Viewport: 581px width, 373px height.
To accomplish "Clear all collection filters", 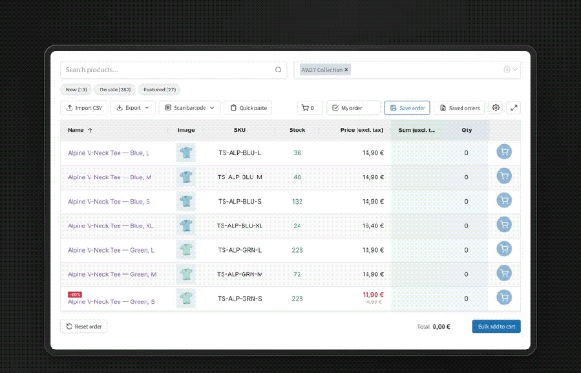I will click(507, 70).
